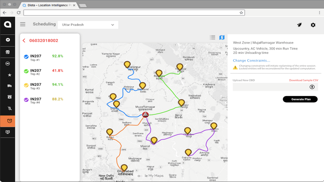Expand the Uttar Pradesh dropdown
The height and width of the screenshot is (182, 324).
88,25
